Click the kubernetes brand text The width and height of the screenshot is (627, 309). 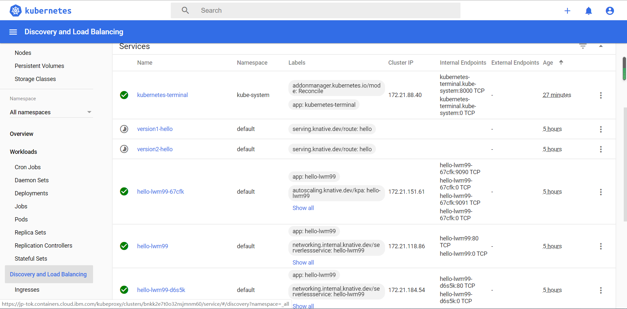48,11
